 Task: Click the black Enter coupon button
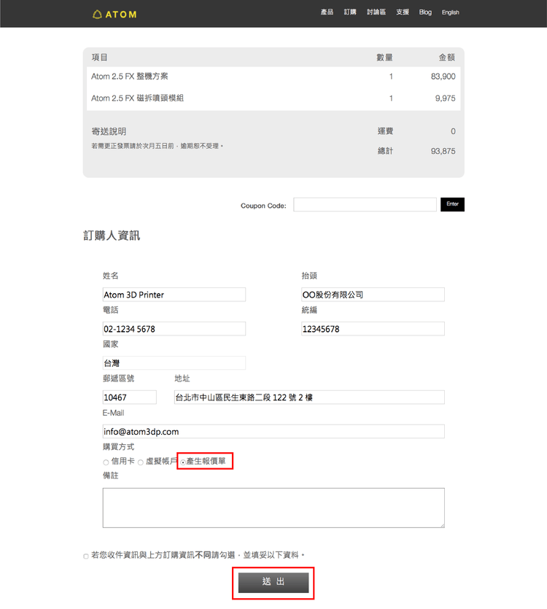452,204
